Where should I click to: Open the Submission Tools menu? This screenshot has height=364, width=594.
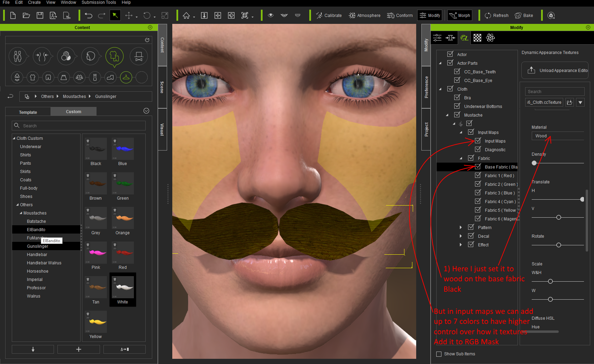pyautogui.click(x=99, y=2)
